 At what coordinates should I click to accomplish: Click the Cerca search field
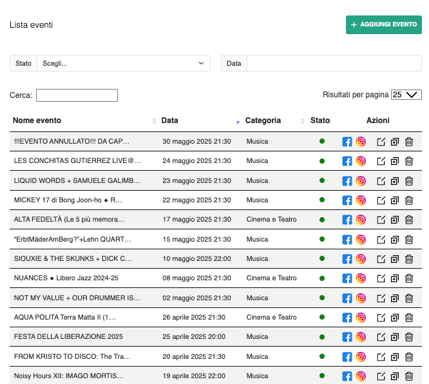click(x=77, y=95)
